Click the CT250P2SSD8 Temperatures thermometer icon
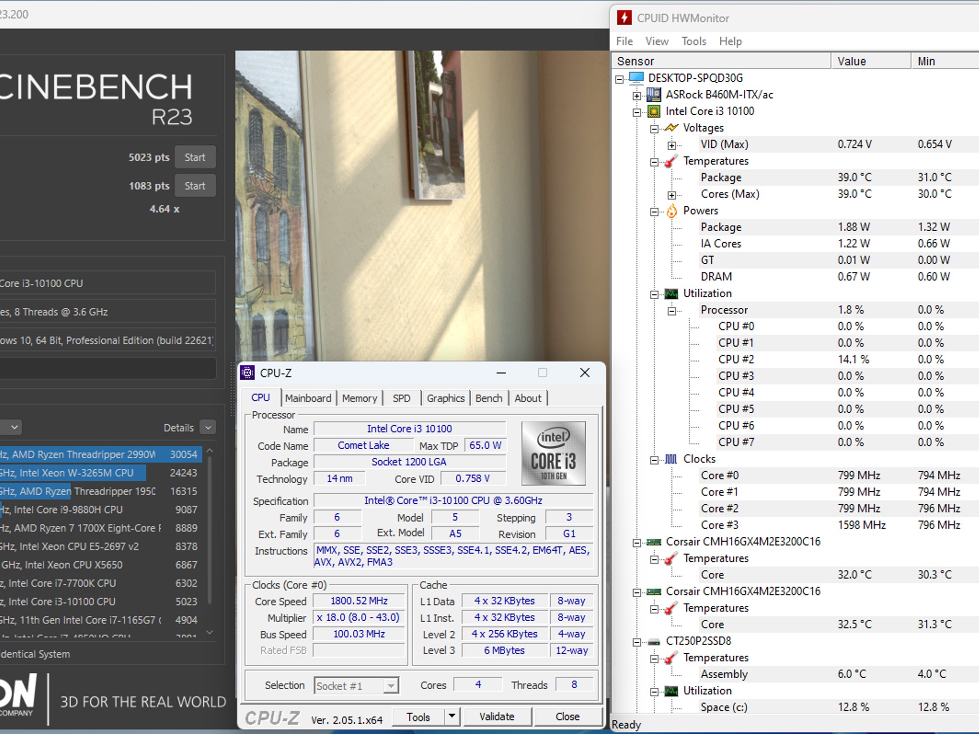This screenshot has width=979, height=734. coord(671,658)
